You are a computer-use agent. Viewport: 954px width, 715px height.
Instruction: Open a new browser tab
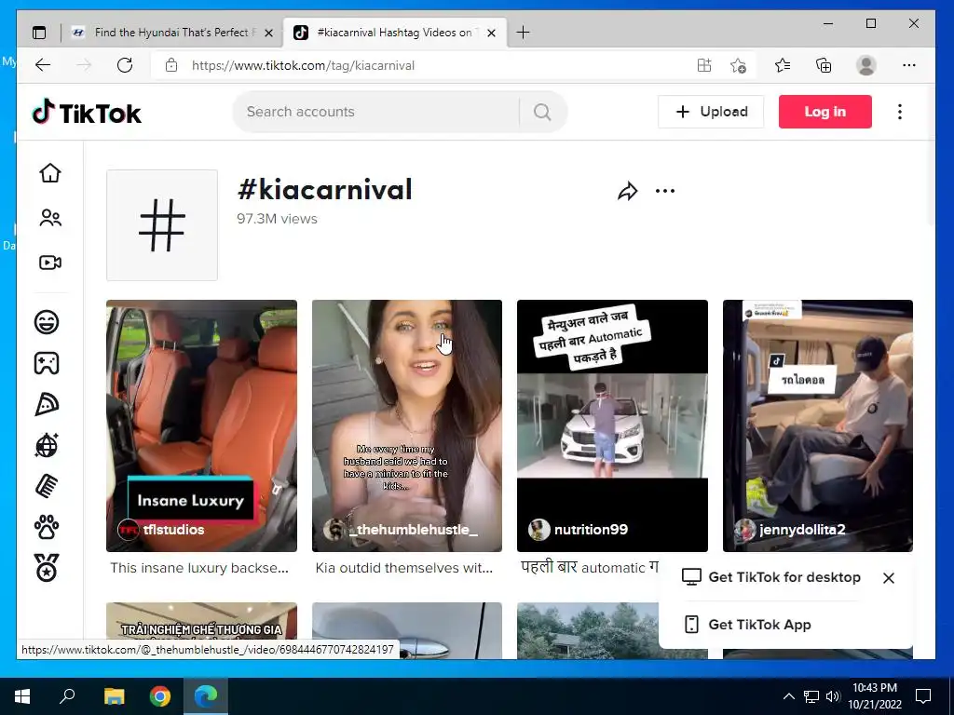523,33
